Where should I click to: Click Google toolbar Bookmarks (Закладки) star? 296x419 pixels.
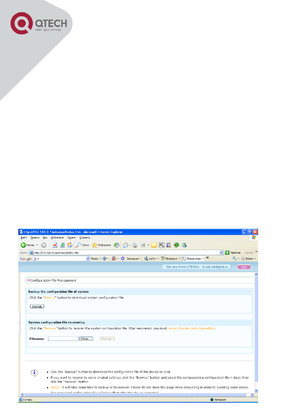pyautogui.click(x=123, y=258)
